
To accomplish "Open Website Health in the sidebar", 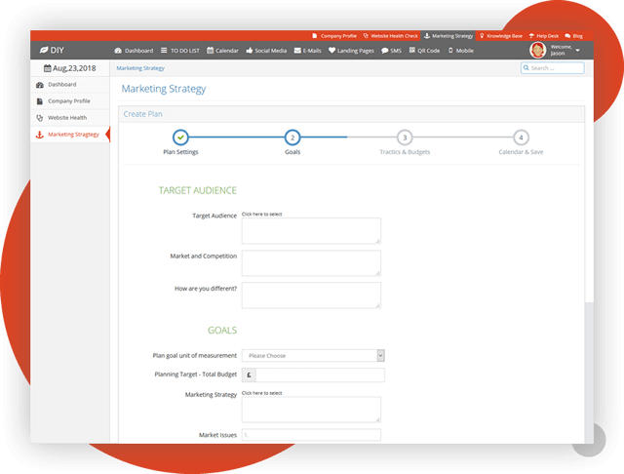I will [x=68, y=117].
